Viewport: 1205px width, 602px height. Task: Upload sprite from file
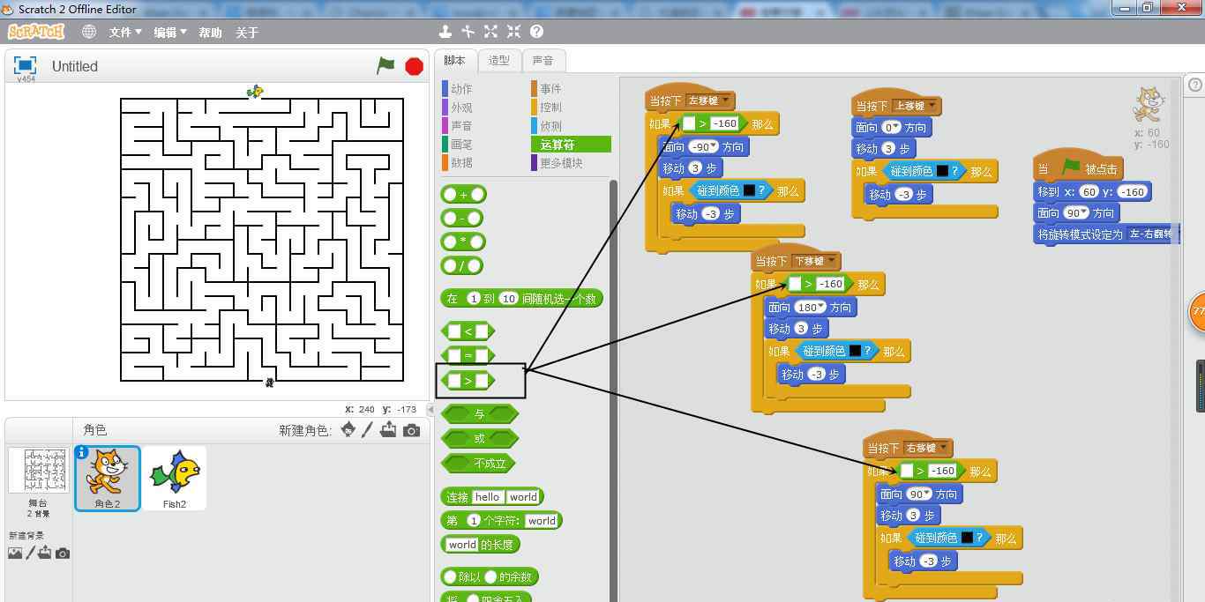point(389,429)
